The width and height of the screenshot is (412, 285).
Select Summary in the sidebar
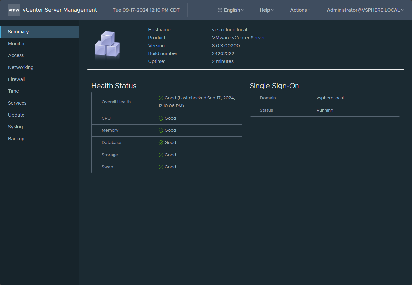[x=40, y=32]
